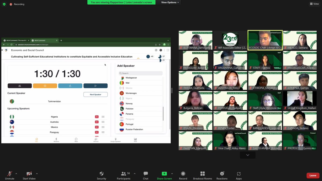Screen dimensions: 322x181
Task: Click the Spotify icon in MUN Command
Action: 161,50
